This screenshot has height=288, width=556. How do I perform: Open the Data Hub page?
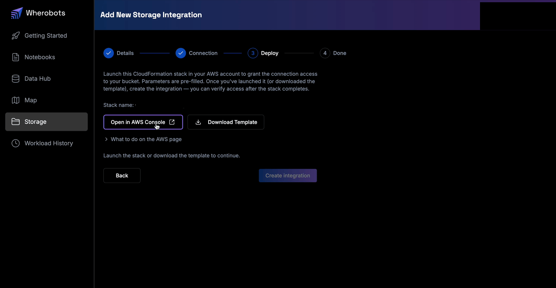pos(46,79)
